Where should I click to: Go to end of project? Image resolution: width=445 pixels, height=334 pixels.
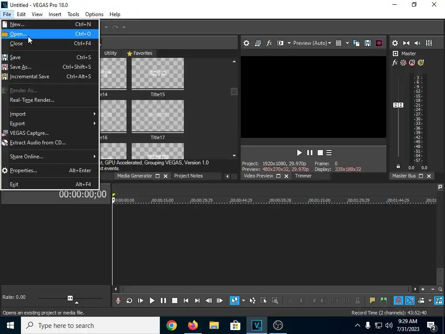[197, 301]
